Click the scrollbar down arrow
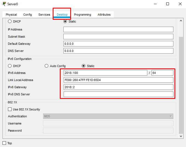The image size is (186, 147). (x=181, y=136)
